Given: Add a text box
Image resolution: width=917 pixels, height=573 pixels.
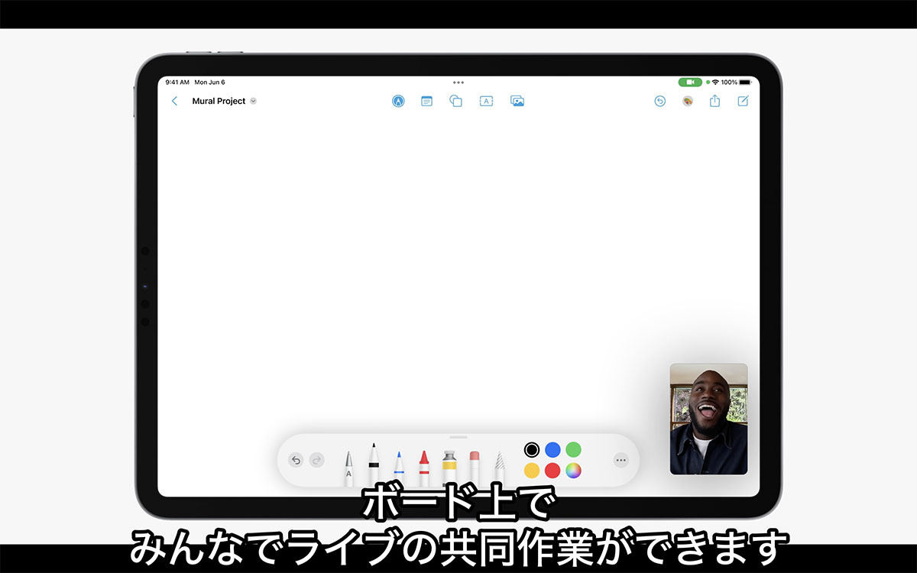Looking at the screenshot, I should coord(486,101).
